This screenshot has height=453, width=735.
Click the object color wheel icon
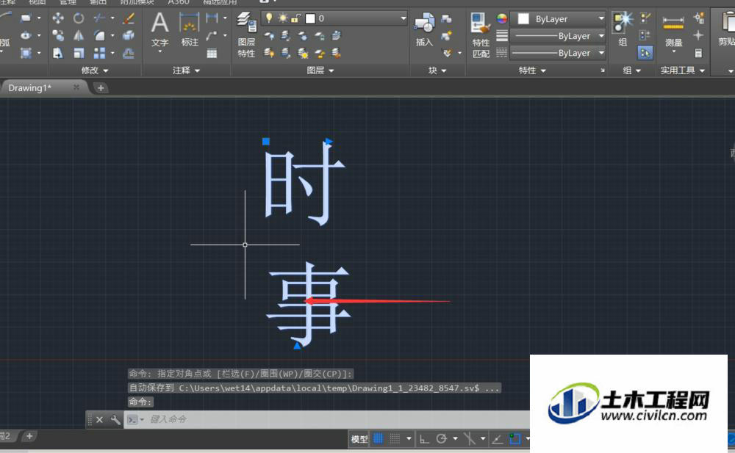click(502, 18)
